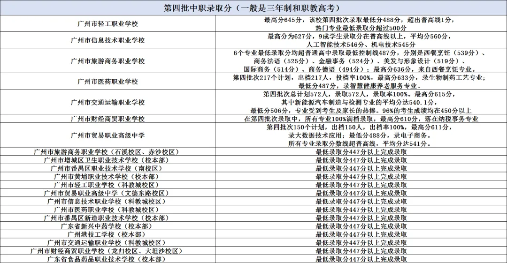Viewport: 507px width, 263px height.
Task: Click the text 最高分610分,落在纳税事务专业
Action: (x=429, y=119)
